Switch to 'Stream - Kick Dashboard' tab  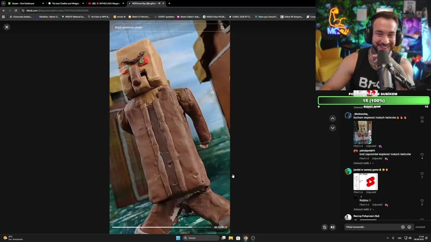point(26,3)
